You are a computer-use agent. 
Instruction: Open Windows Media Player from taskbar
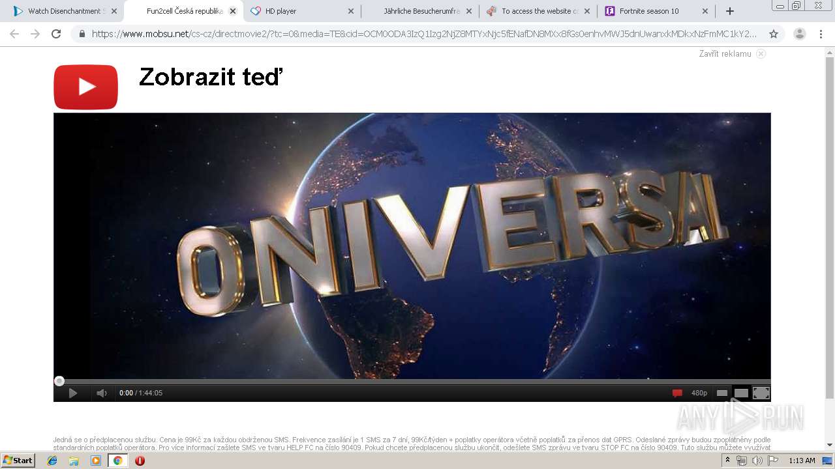[x=96, y=461]
